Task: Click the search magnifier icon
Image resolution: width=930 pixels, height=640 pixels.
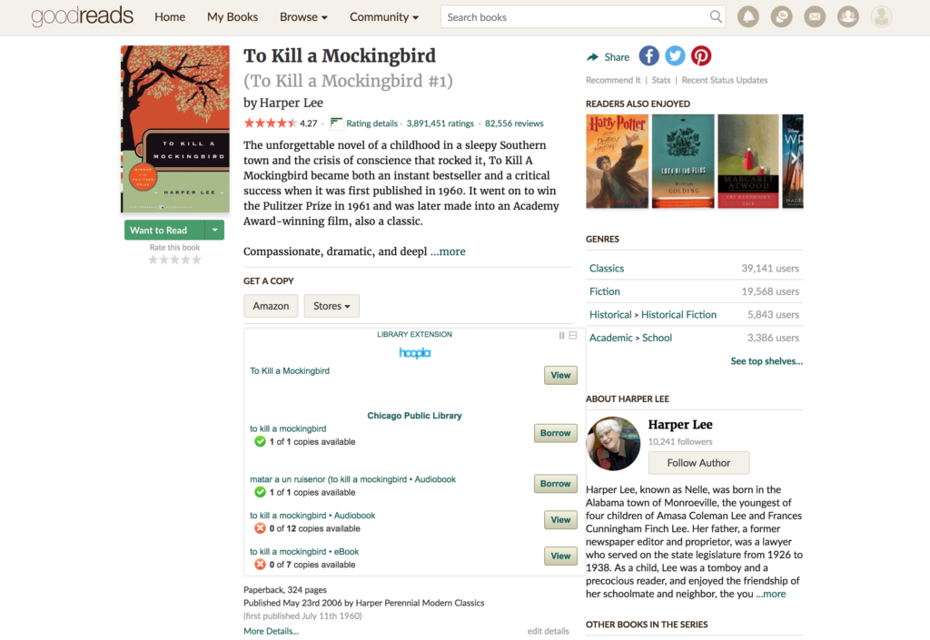Action: tap(716, 16)
